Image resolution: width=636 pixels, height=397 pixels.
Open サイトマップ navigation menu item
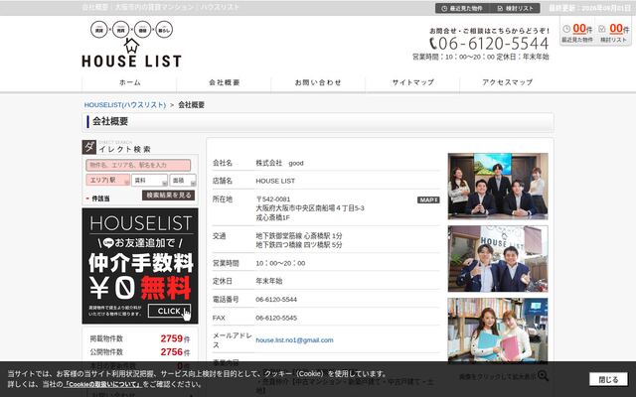[412, 82]
